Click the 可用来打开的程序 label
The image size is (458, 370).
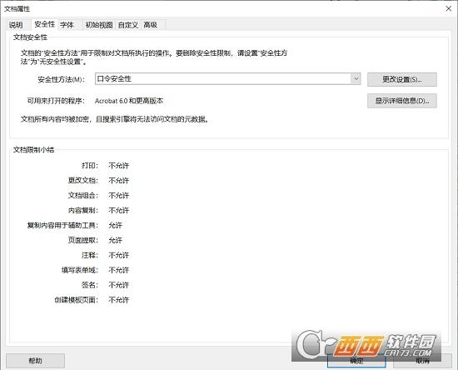56,101
